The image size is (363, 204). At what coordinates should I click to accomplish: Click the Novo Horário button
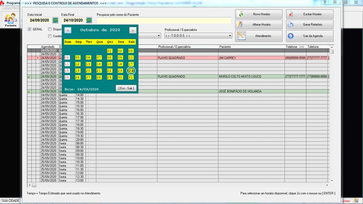(259, 14)
